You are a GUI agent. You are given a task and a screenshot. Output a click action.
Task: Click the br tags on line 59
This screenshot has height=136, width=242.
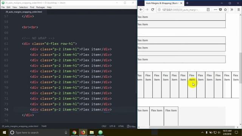coord(30,27)
